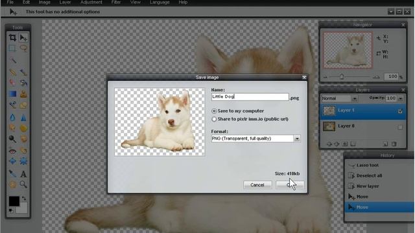Open the File menu
This screenshot has width=415, height=233.
tap(10, 3)
